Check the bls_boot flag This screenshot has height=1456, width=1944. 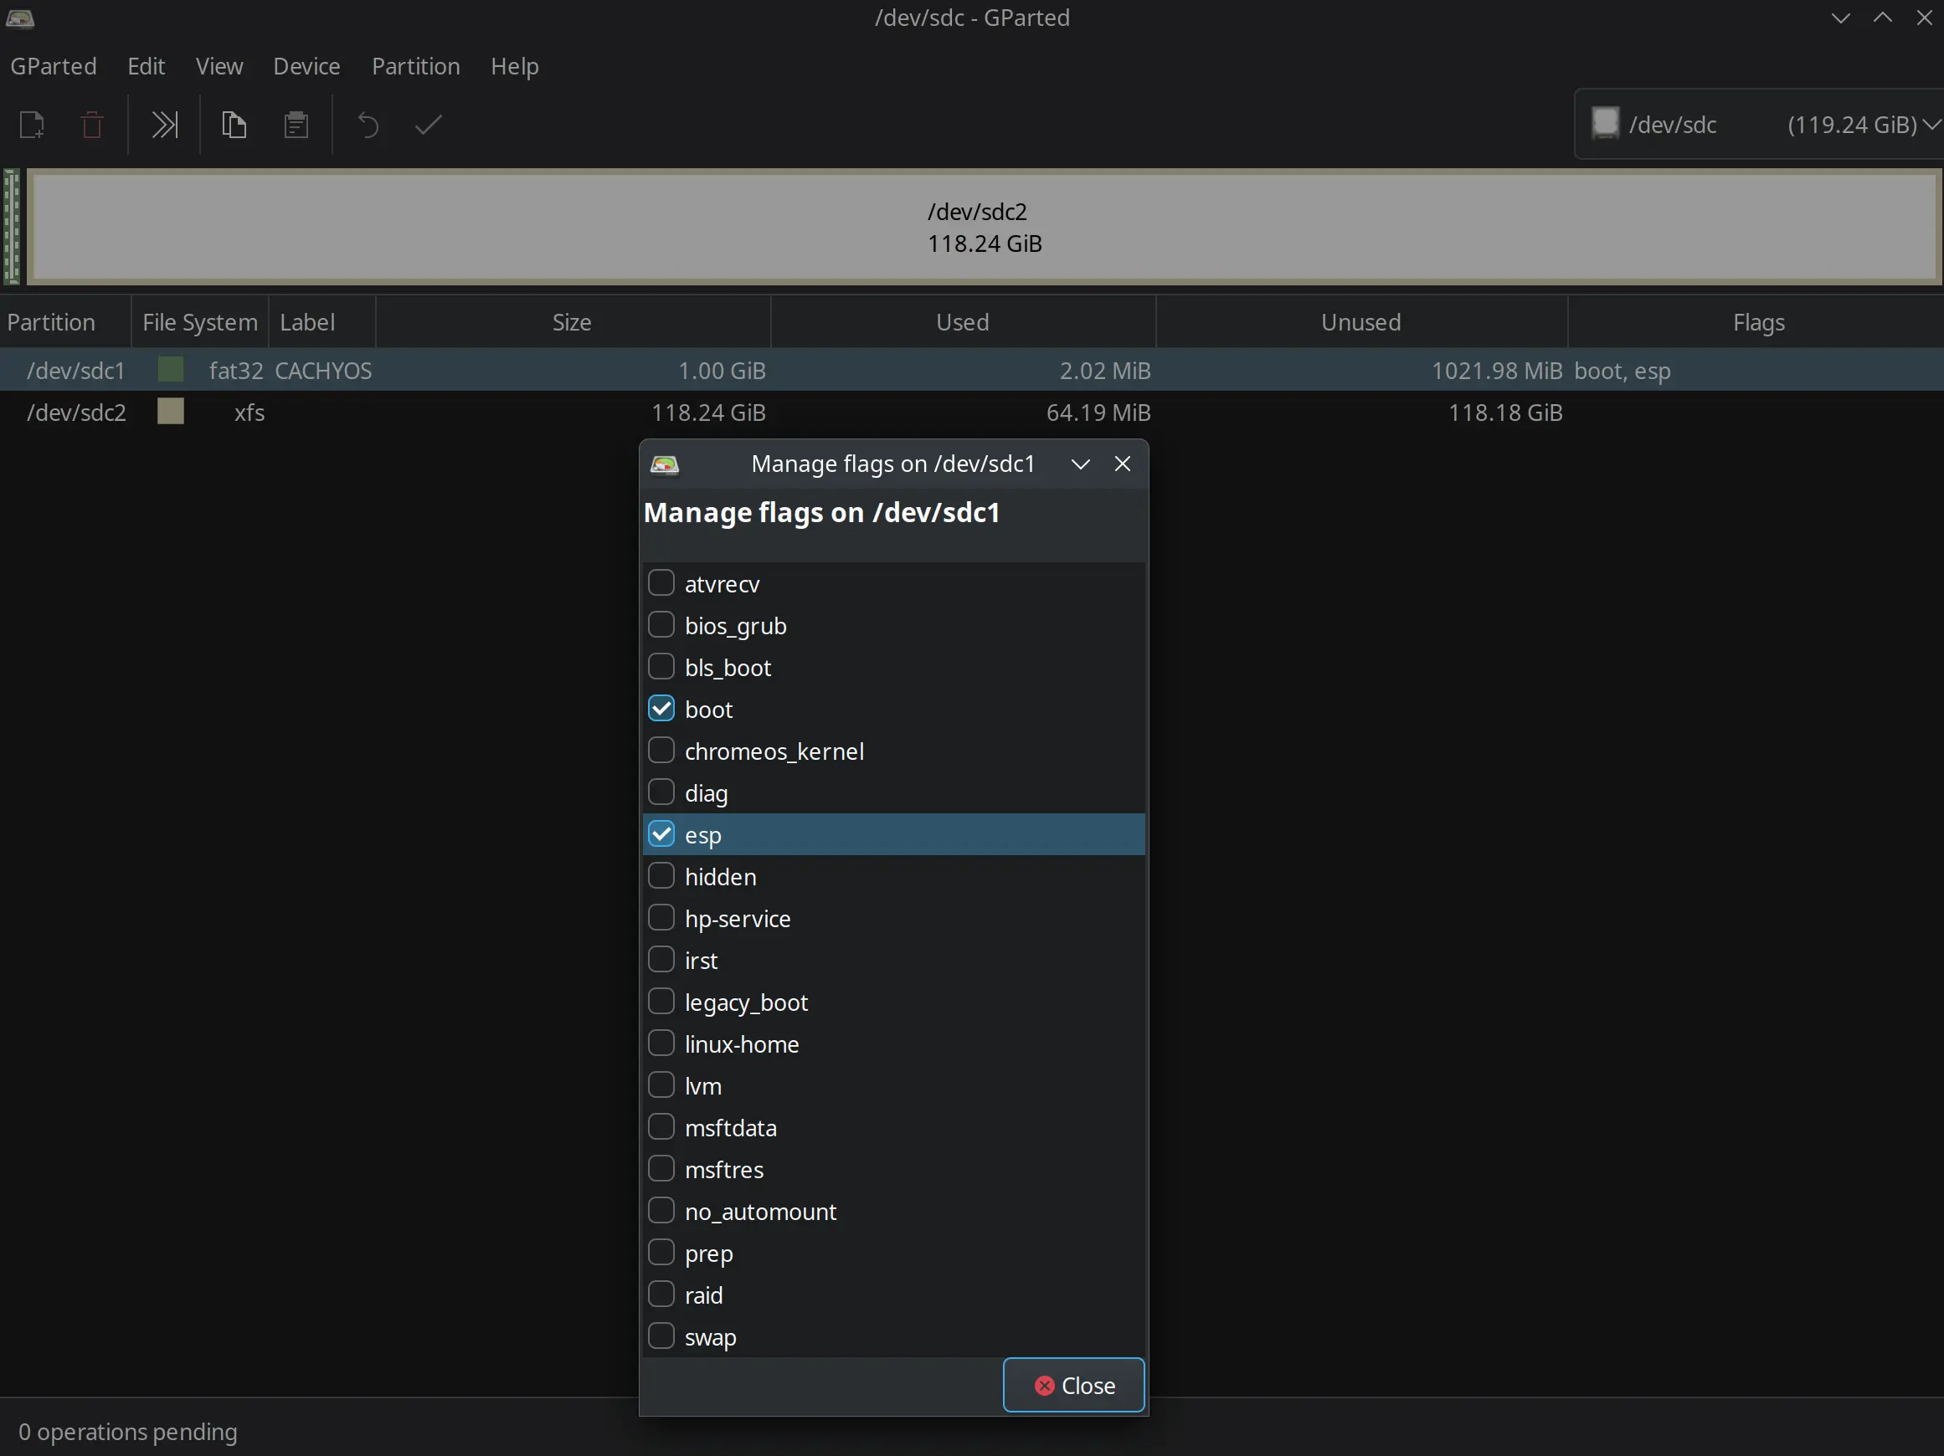coord(661,667)
